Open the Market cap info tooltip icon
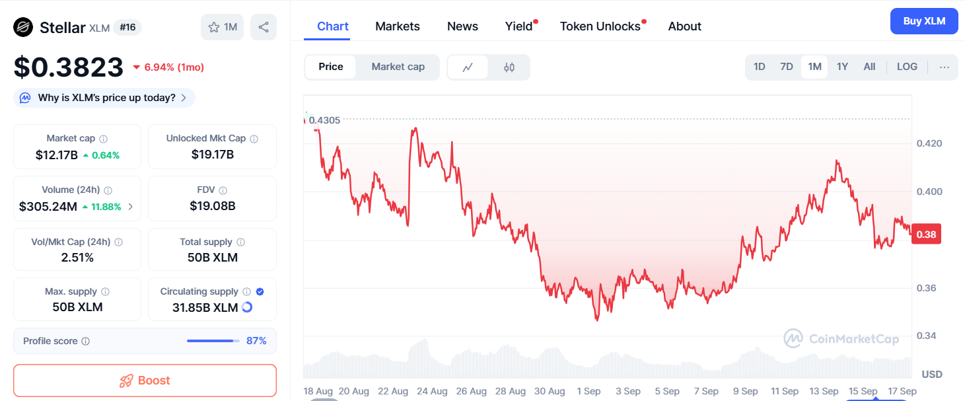 click(x=103, y=139)
